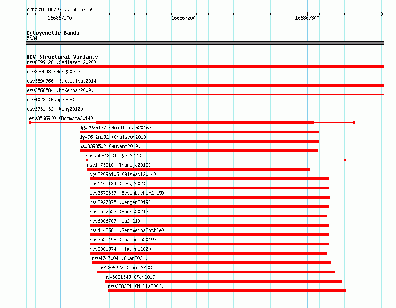
Task: Select the red bar for nsv3051345 Fan2017
Action: (223, 281)
